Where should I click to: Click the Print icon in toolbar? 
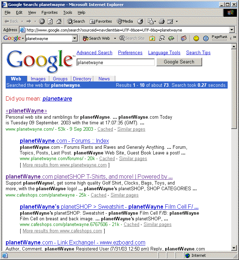(x=162, y=21)
